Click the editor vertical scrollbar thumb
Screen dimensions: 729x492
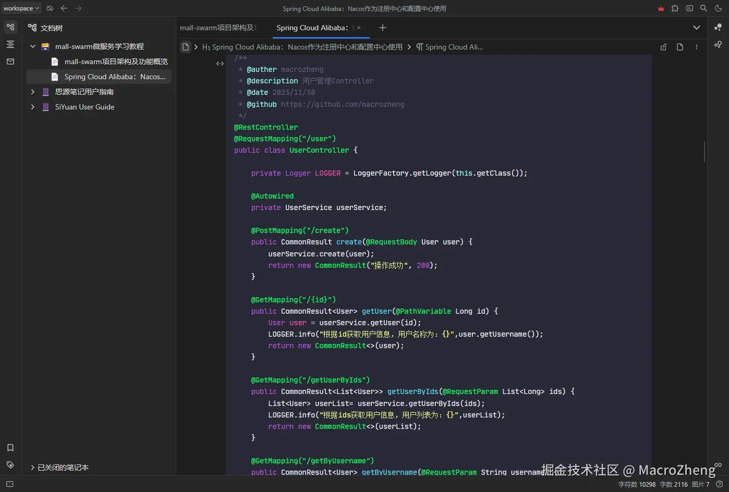(x=704, y=152)
